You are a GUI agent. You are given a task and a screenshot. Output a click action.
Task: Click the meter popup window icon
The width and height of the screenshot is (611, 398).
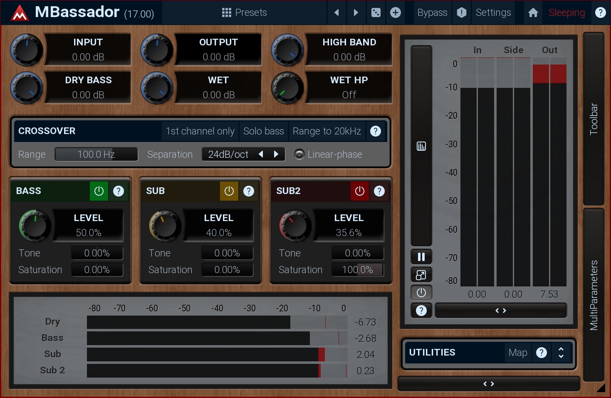pyautogui.click(x=421, y=275)
